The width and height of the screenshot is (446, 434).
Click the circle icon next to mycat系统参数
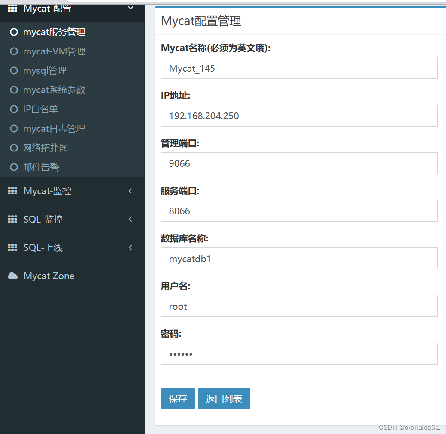(x=14, y=90)
